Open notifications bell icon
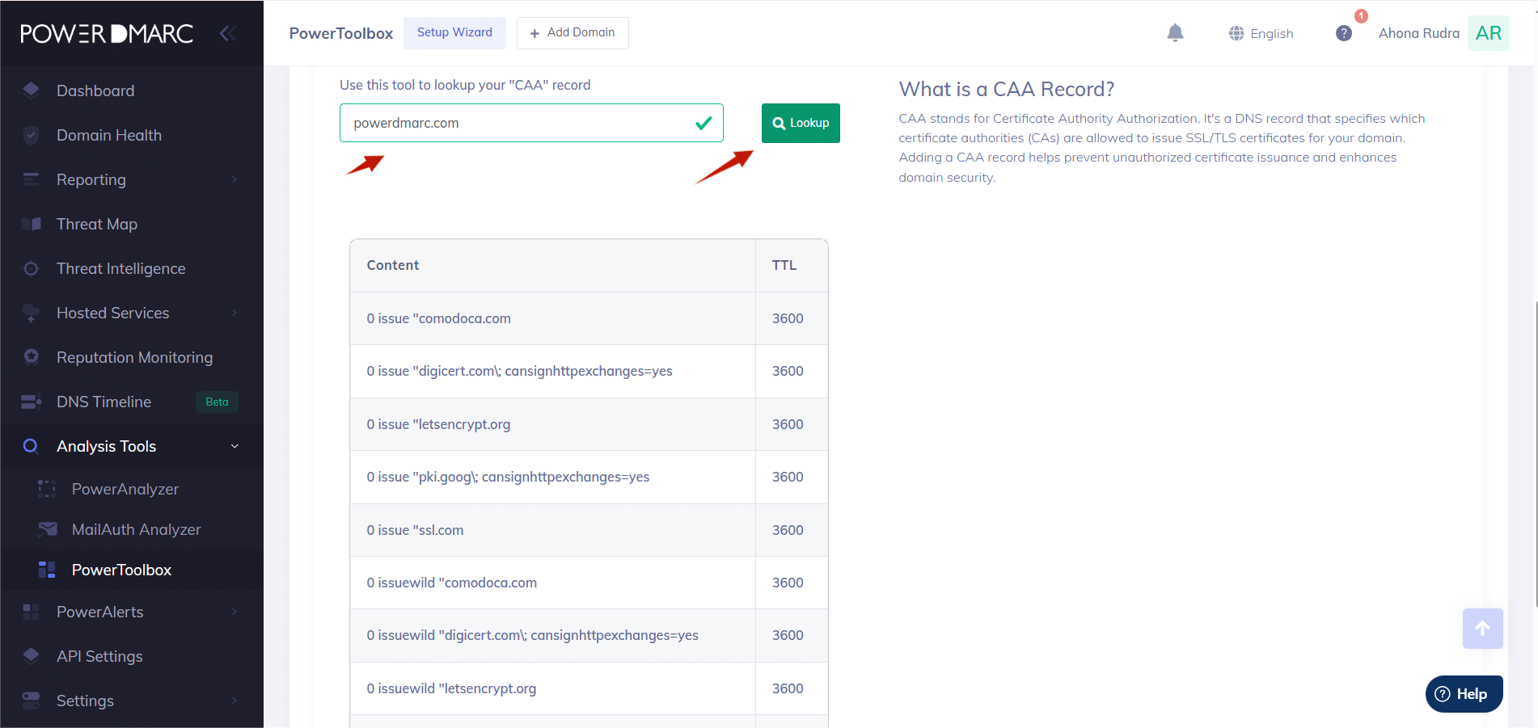This screenshot has width=1538, height=728. pyautogui.click(x=1175, y=33)
